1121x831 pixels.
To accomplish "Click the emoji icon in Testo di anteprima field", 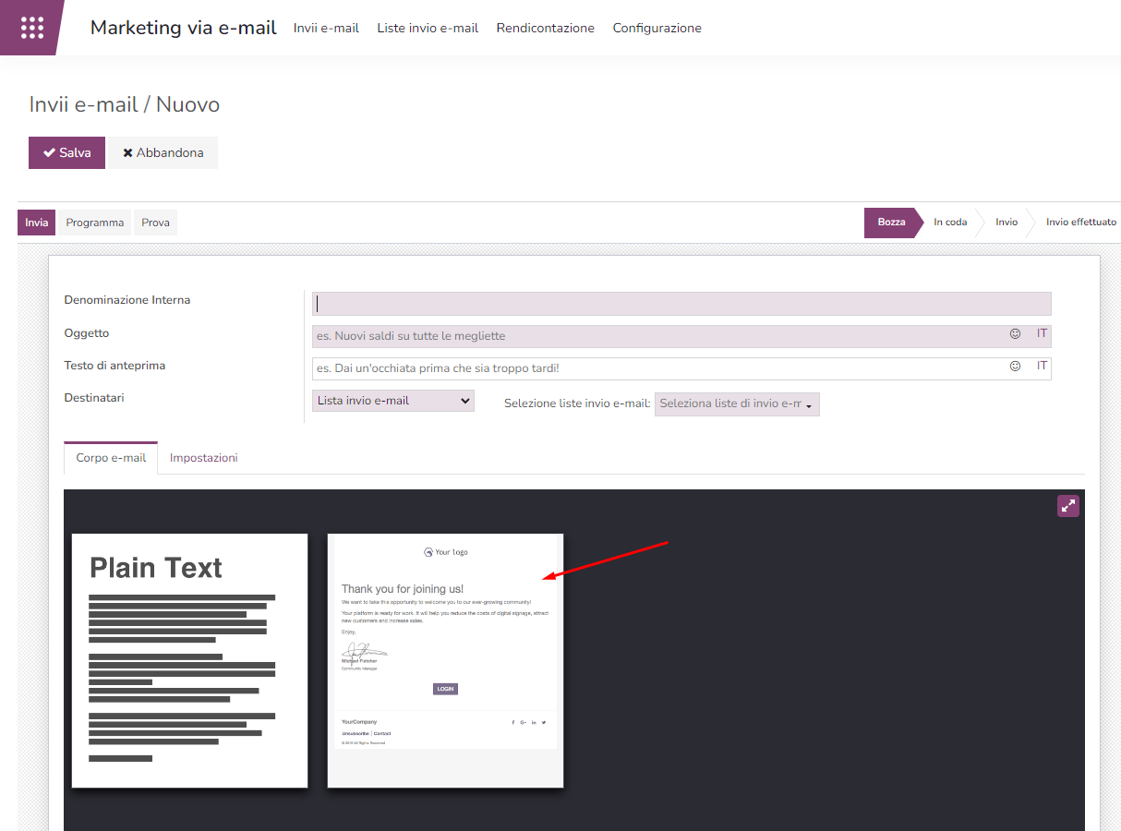I will (1015, 366).
